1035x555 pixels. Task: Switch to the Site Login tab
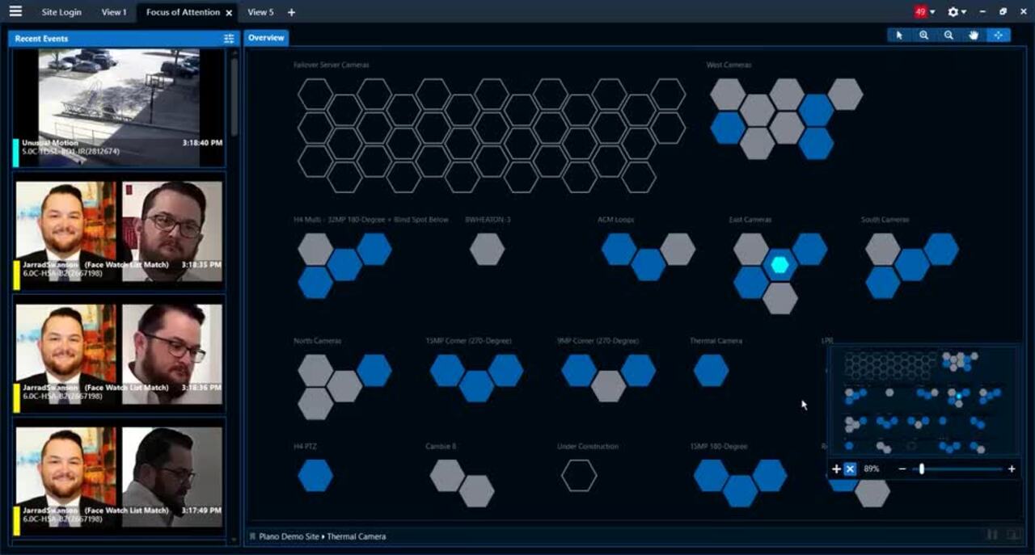pyautogui.click(x=61, y=12)
